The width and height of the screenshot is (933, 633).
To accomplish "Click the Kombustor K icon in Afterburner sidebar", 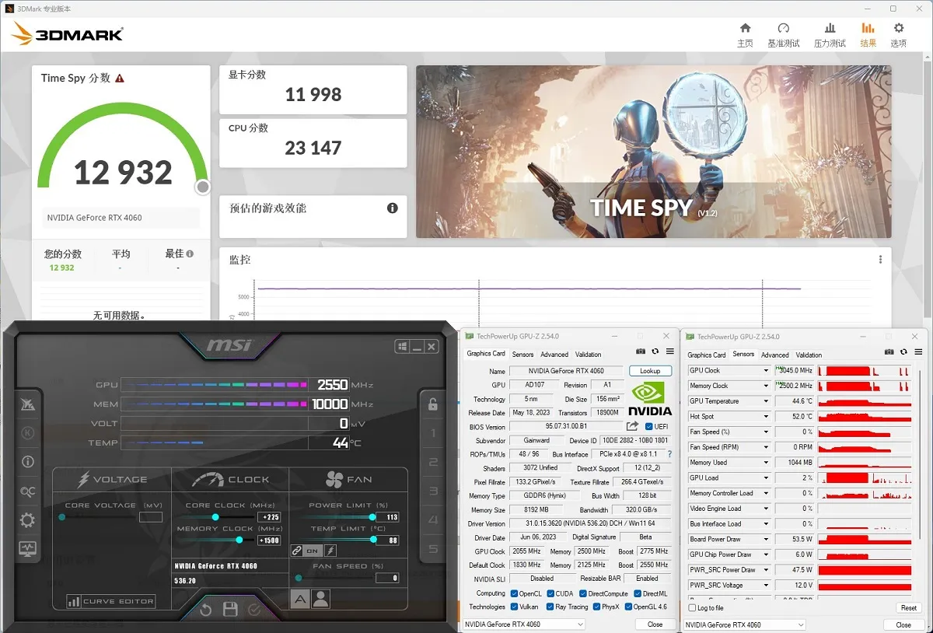I will click(28, 432).
